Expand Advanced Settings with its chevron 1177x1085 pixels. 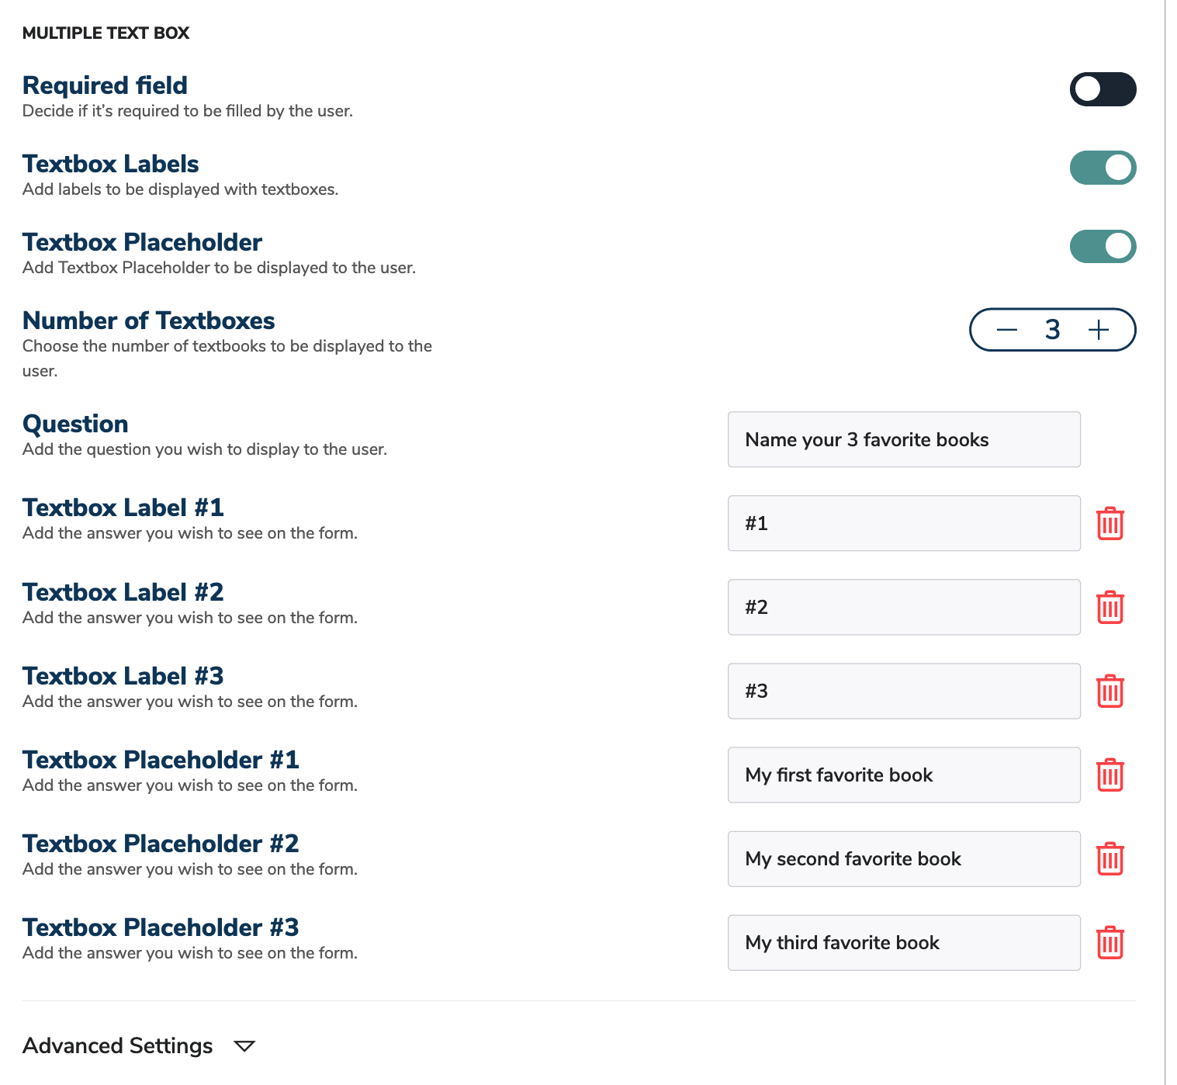click(x=244, y=1046)
